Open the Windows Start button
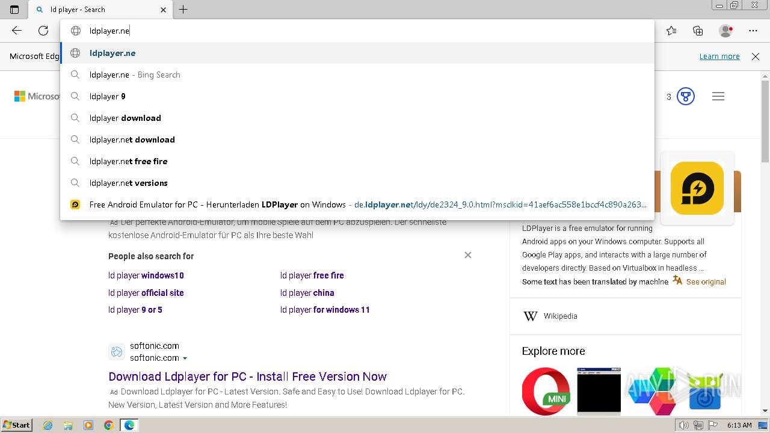Viewport: 770px width, 433px height. click(17, 425)
